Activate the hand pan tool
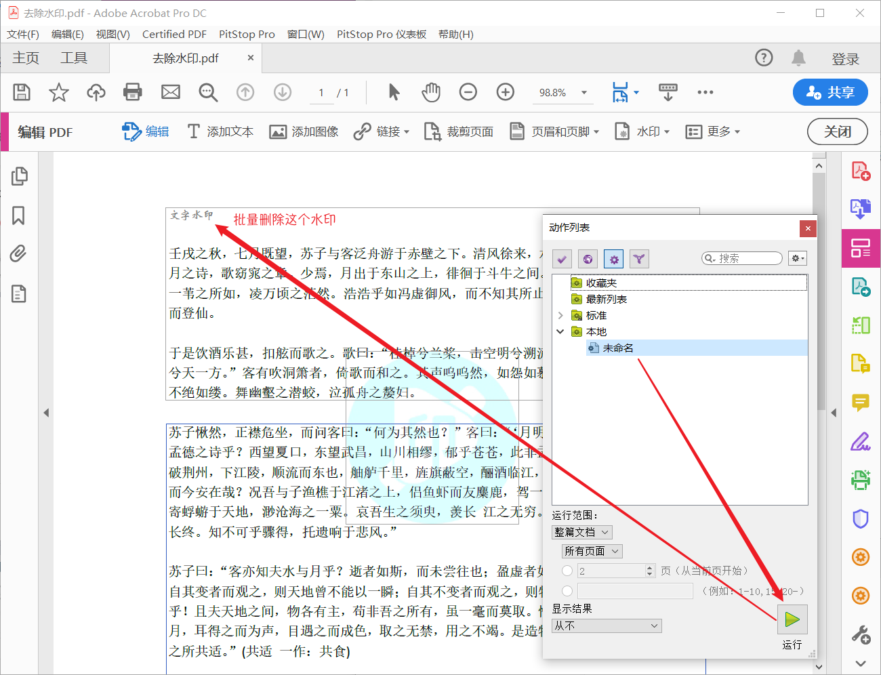The image size is (881, 675). point(431,92)
